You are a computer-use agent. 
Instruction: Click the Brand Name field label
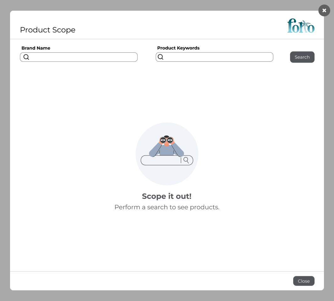click(x=36, y=48)
